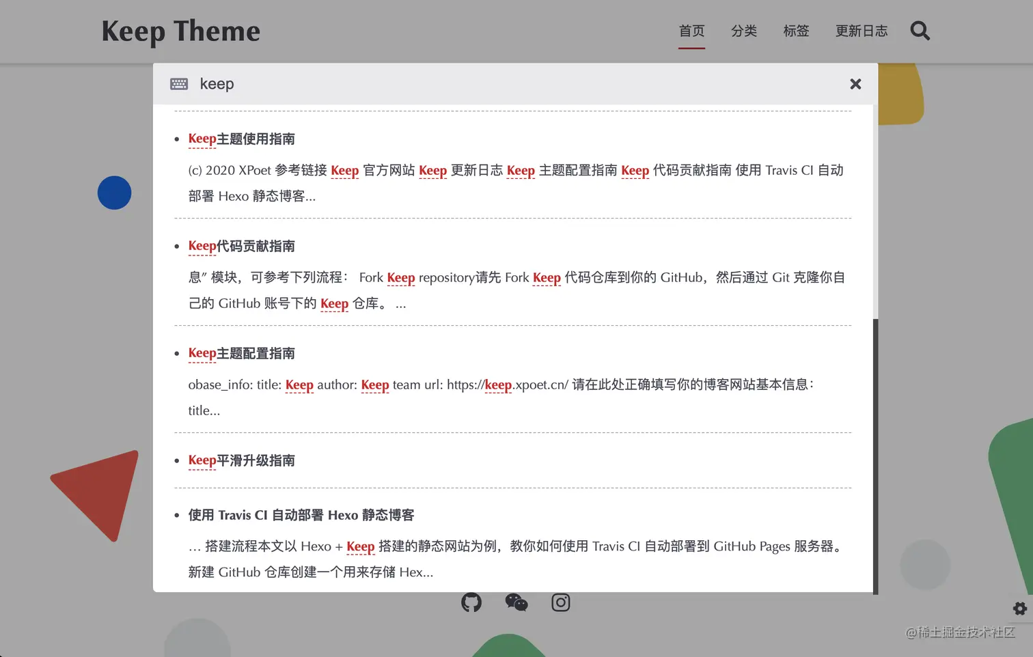This screenshot has width=1033, height=657.
Task: Open the settings gear tool
Action: pos(1020,609)
